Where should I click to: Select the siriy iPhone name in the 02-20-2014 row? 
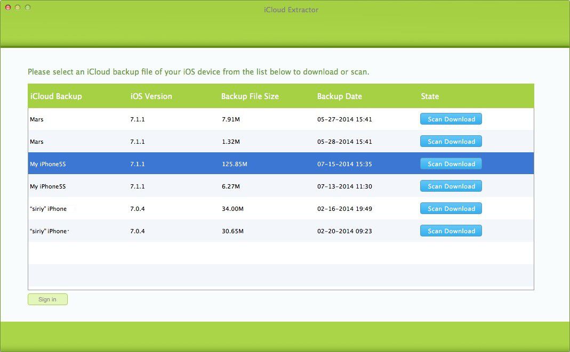click(49, 231)
